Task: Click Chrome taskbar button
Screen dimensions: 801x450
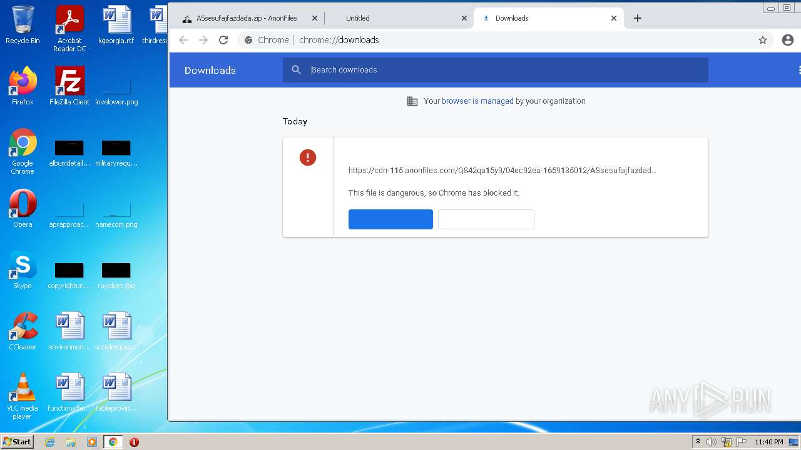Action: pos(113,442)
